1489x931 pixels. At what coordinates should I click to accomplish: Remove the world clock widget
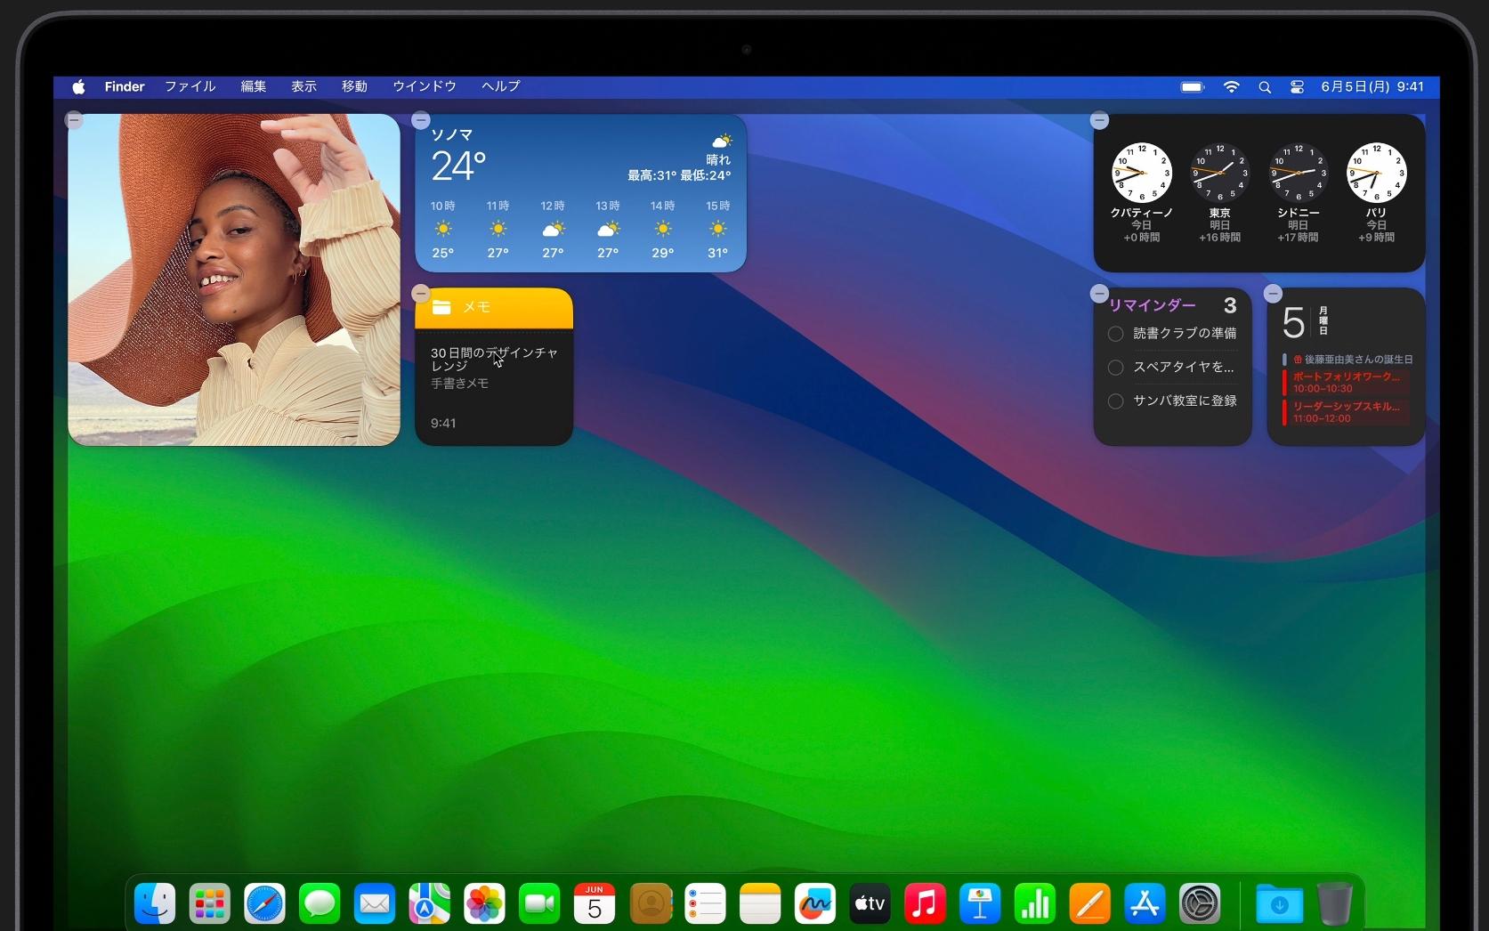pos(1099,119)
